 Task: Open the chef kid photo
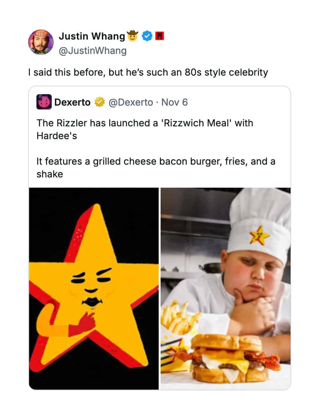pyautogui.click(x=225, y=288)
